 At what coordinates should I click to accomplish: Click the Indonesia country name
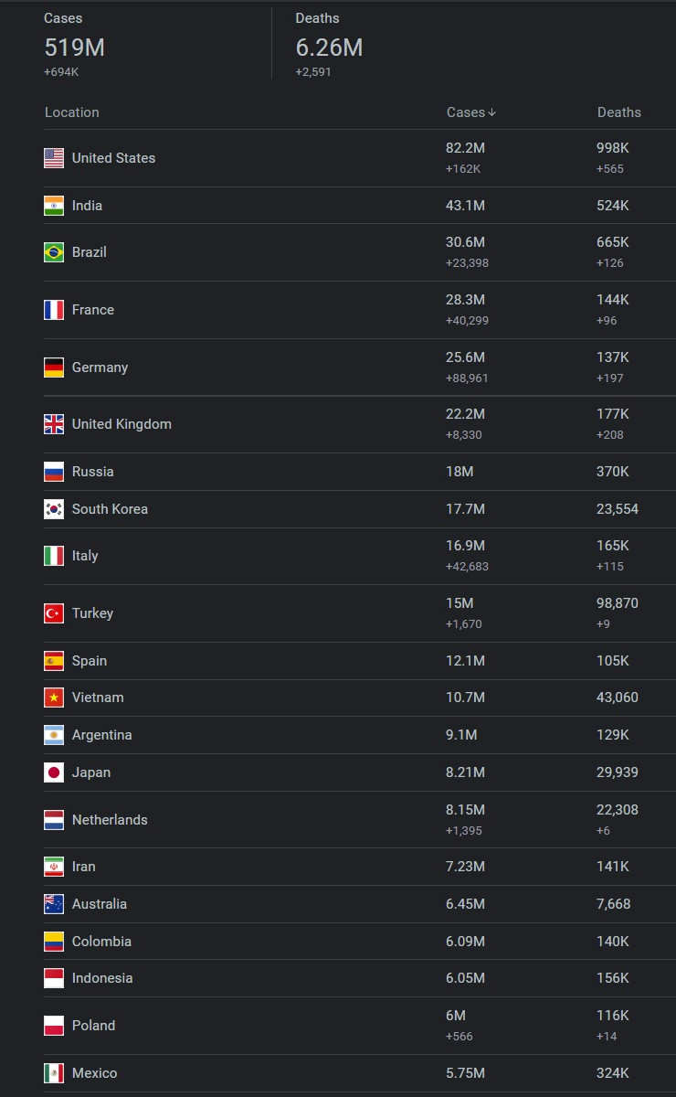tap(102, 978)
